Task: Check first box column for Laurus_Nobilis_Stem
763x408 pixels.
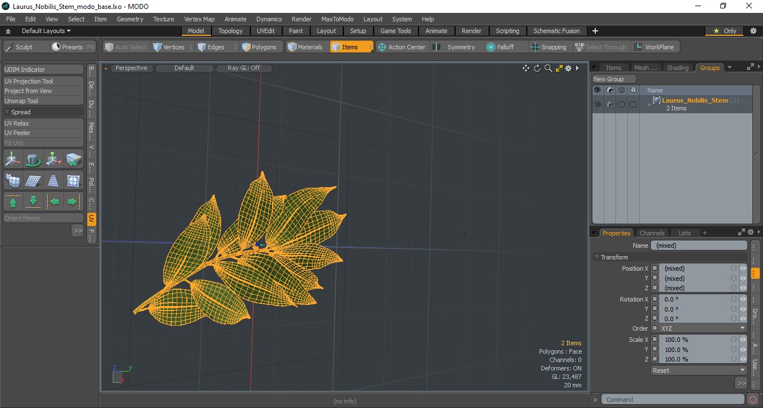Action: [621, 104]
